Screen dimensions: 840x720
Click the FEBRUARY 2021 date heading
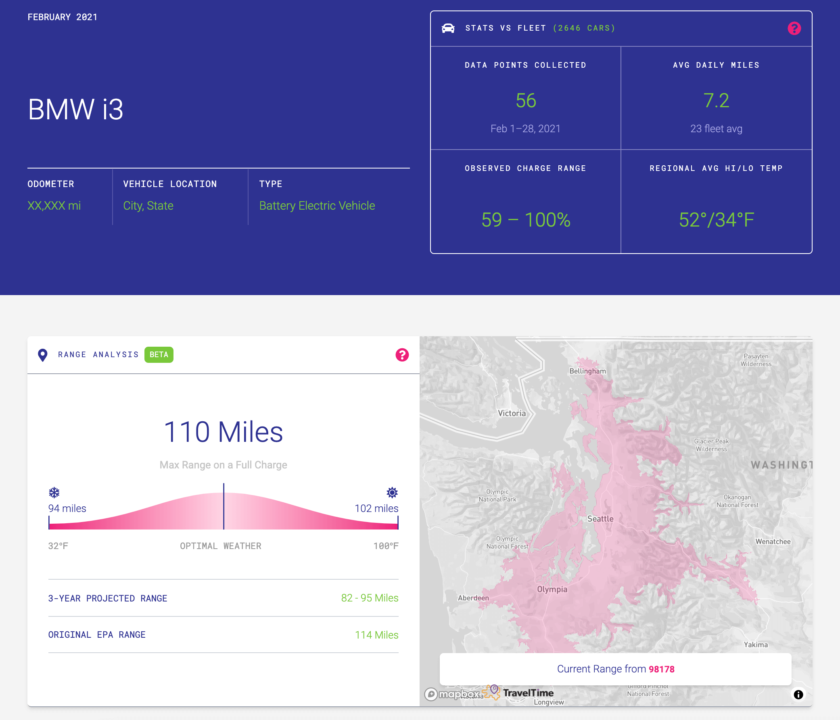coord(63,17)
